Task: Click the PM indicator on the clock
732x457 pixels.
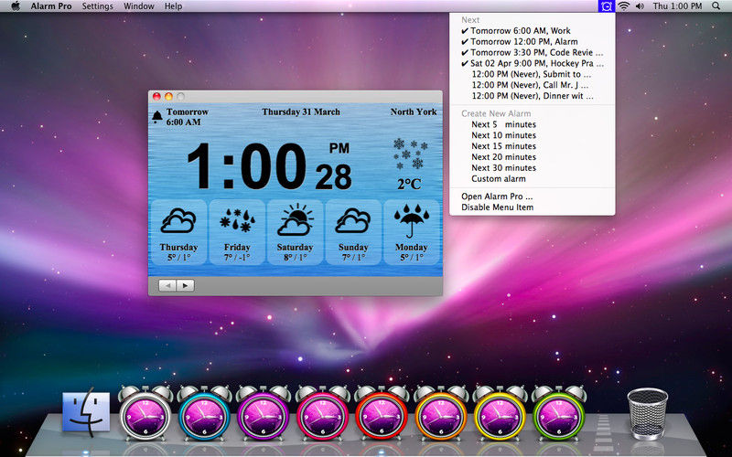Action: point(339,148)
